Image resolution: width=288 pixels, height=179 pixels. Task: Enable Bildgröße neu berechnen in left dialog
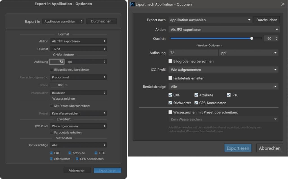click(x=51, y=70)
